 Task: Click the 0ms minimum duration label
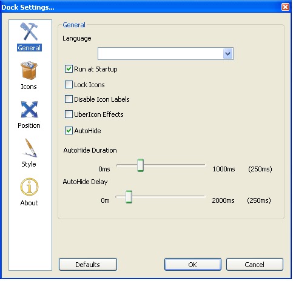coord(104,169)
